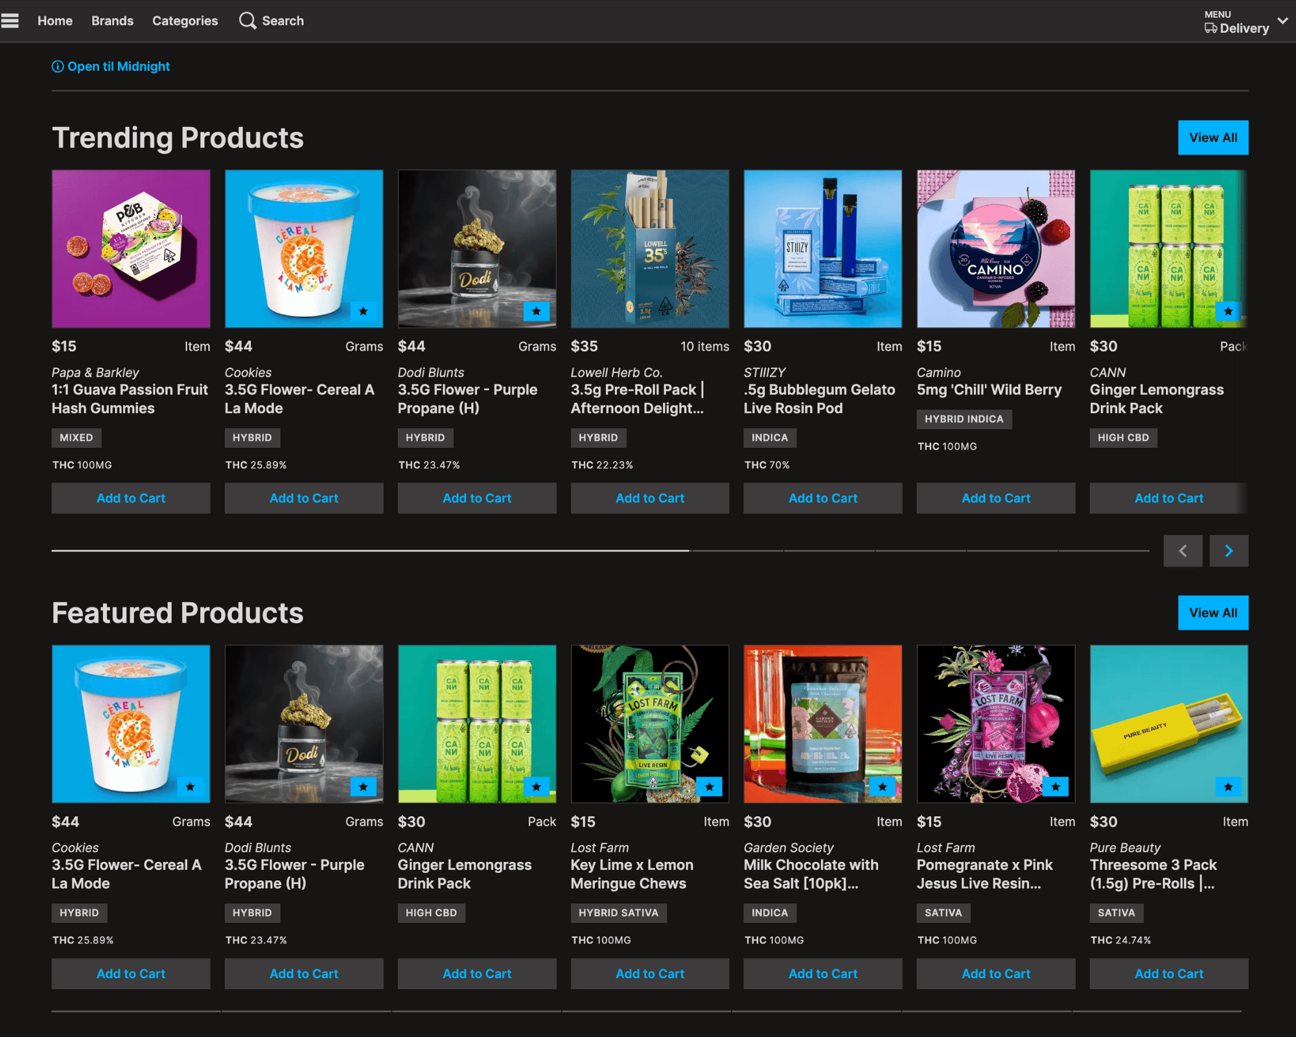This screenshot has width=1296, height=1037.
Task: Toggle the star on the Lost Farm Key Lime image
Action: coord(710,787)
